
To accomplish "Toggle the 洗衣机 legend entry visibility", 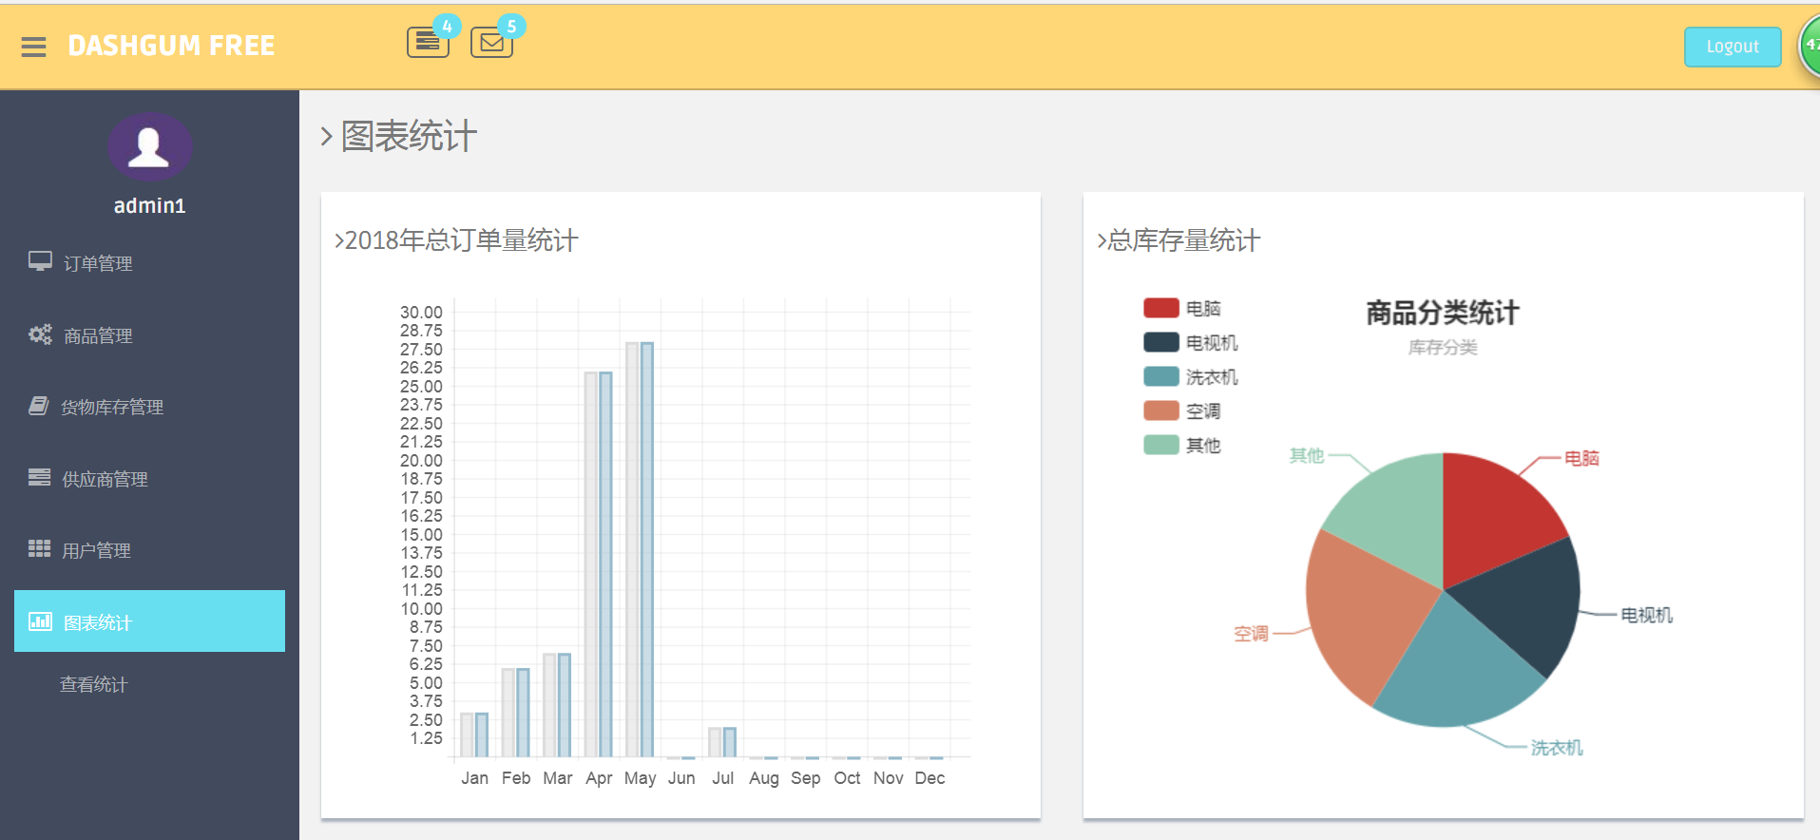I will point(1191,376).
